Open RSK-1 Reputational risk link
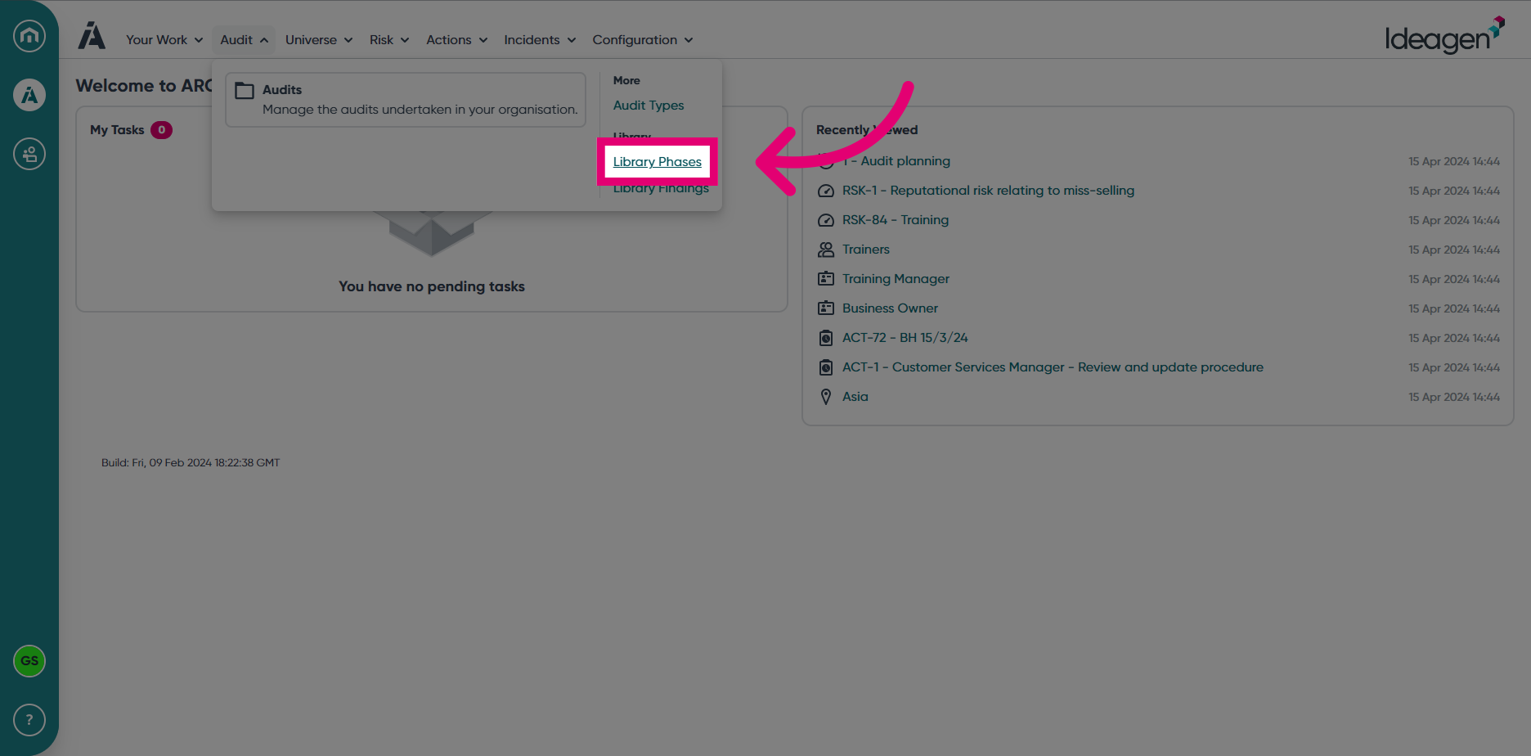The width and height of the screenshot is (1531, 756). [x=988, y=191]
